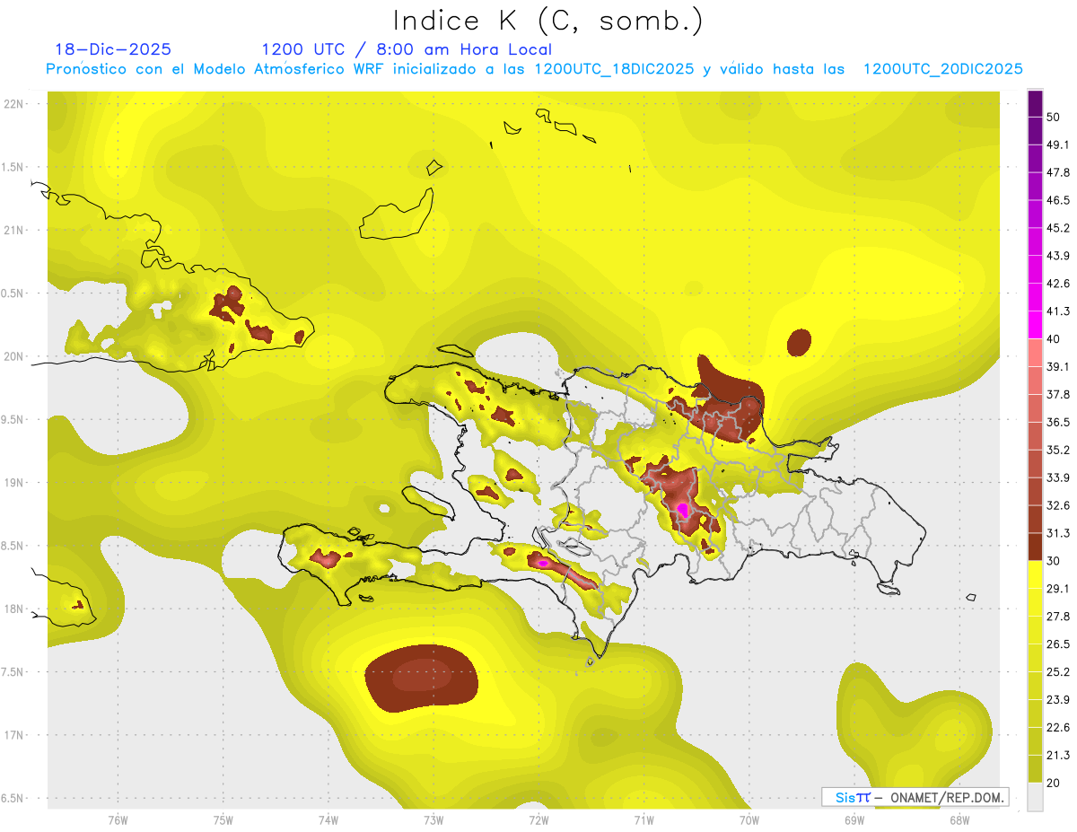
Task: Click the '49.1' color bar label
Action: [x=1057, y=145]
